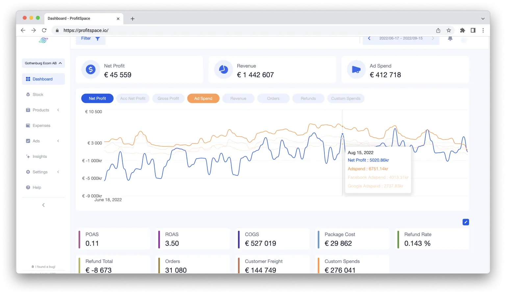Click the I found a bug link

[43, 266]
